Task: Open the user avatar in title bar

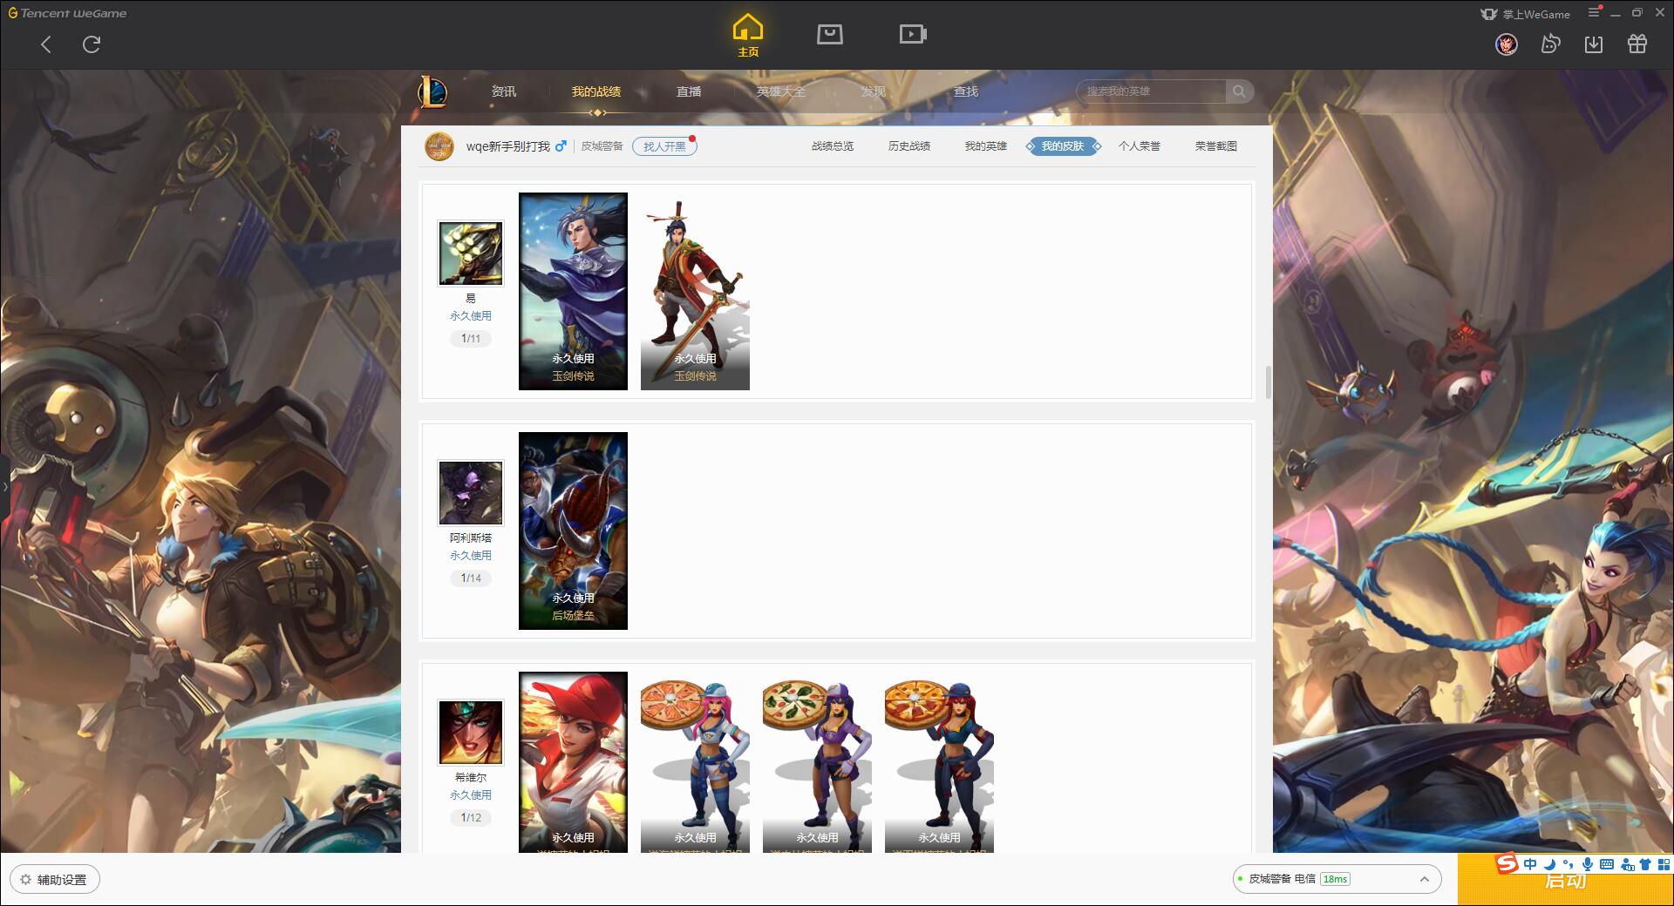Action: 1507,44
